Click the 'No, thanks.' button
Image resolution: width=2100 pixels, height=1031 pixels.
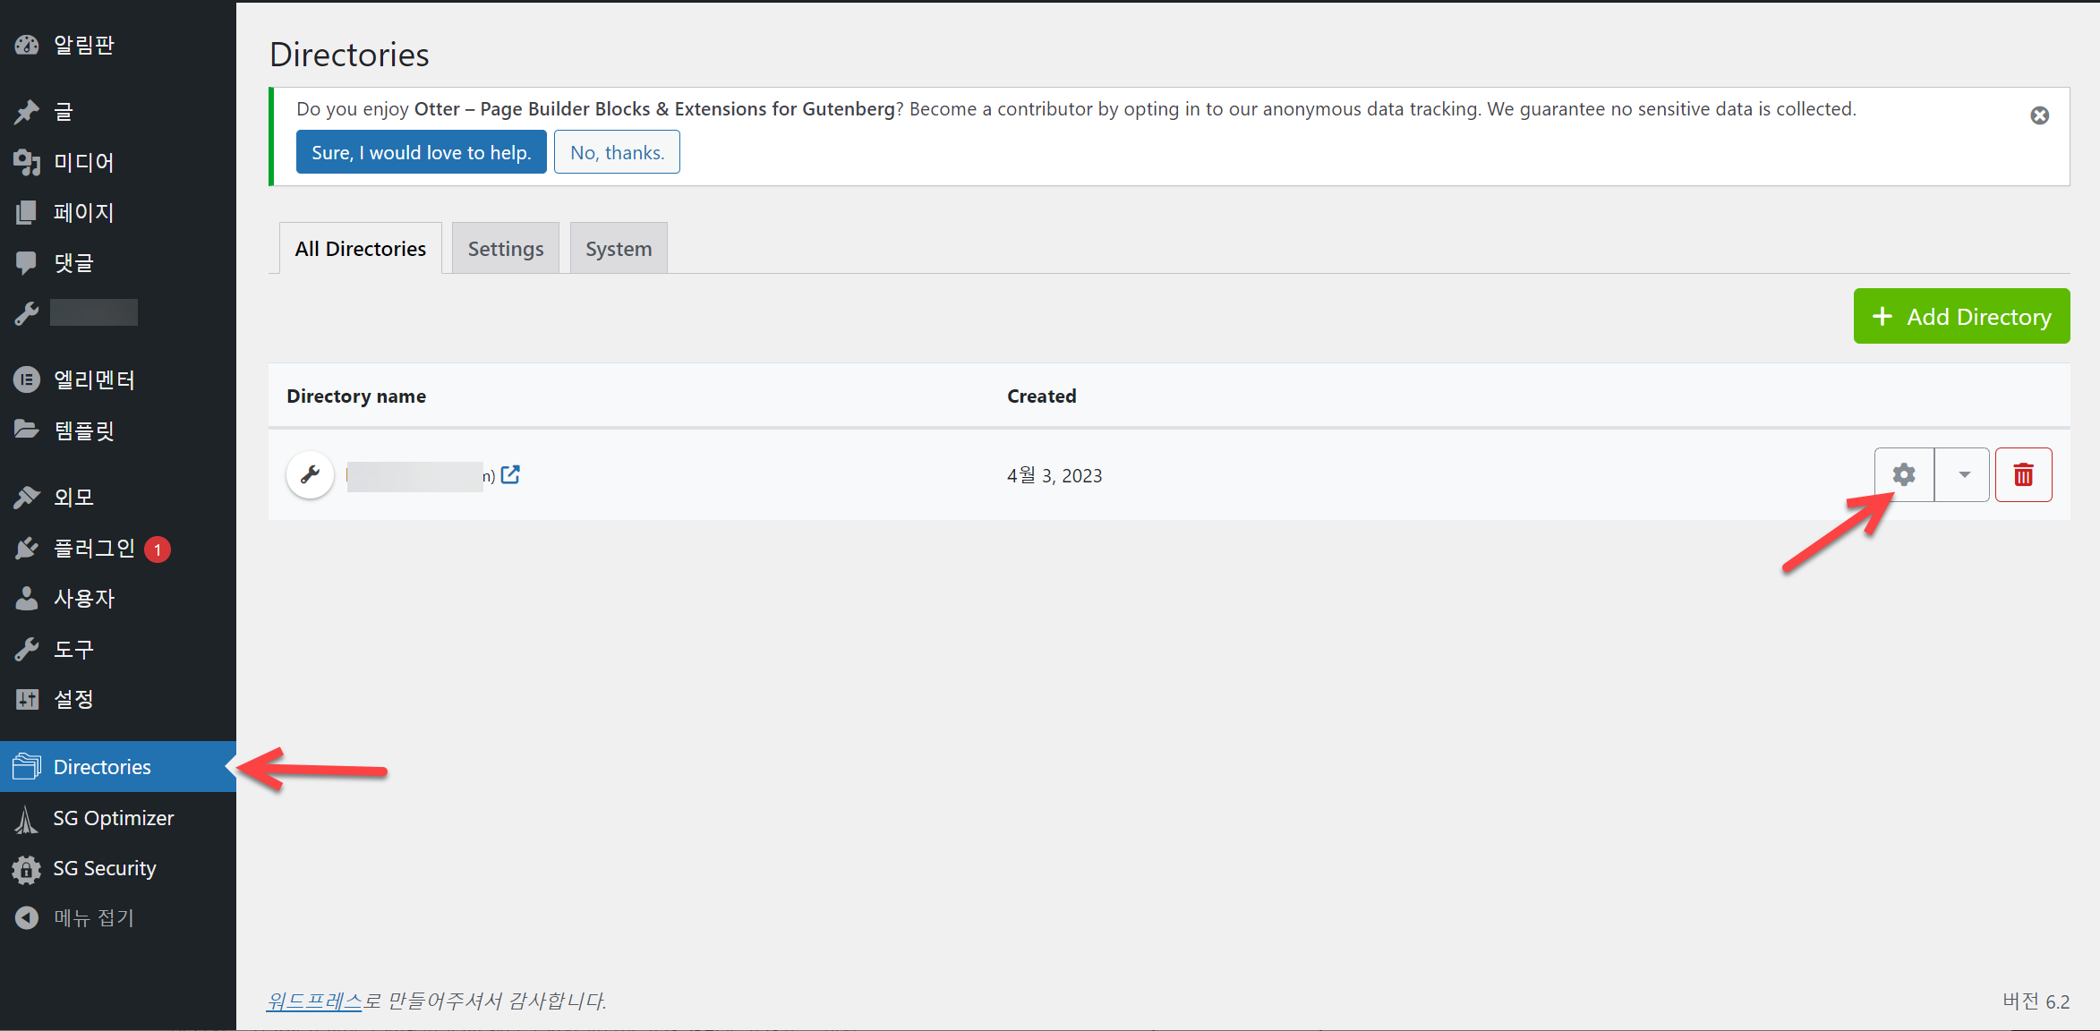pos(617,152)
